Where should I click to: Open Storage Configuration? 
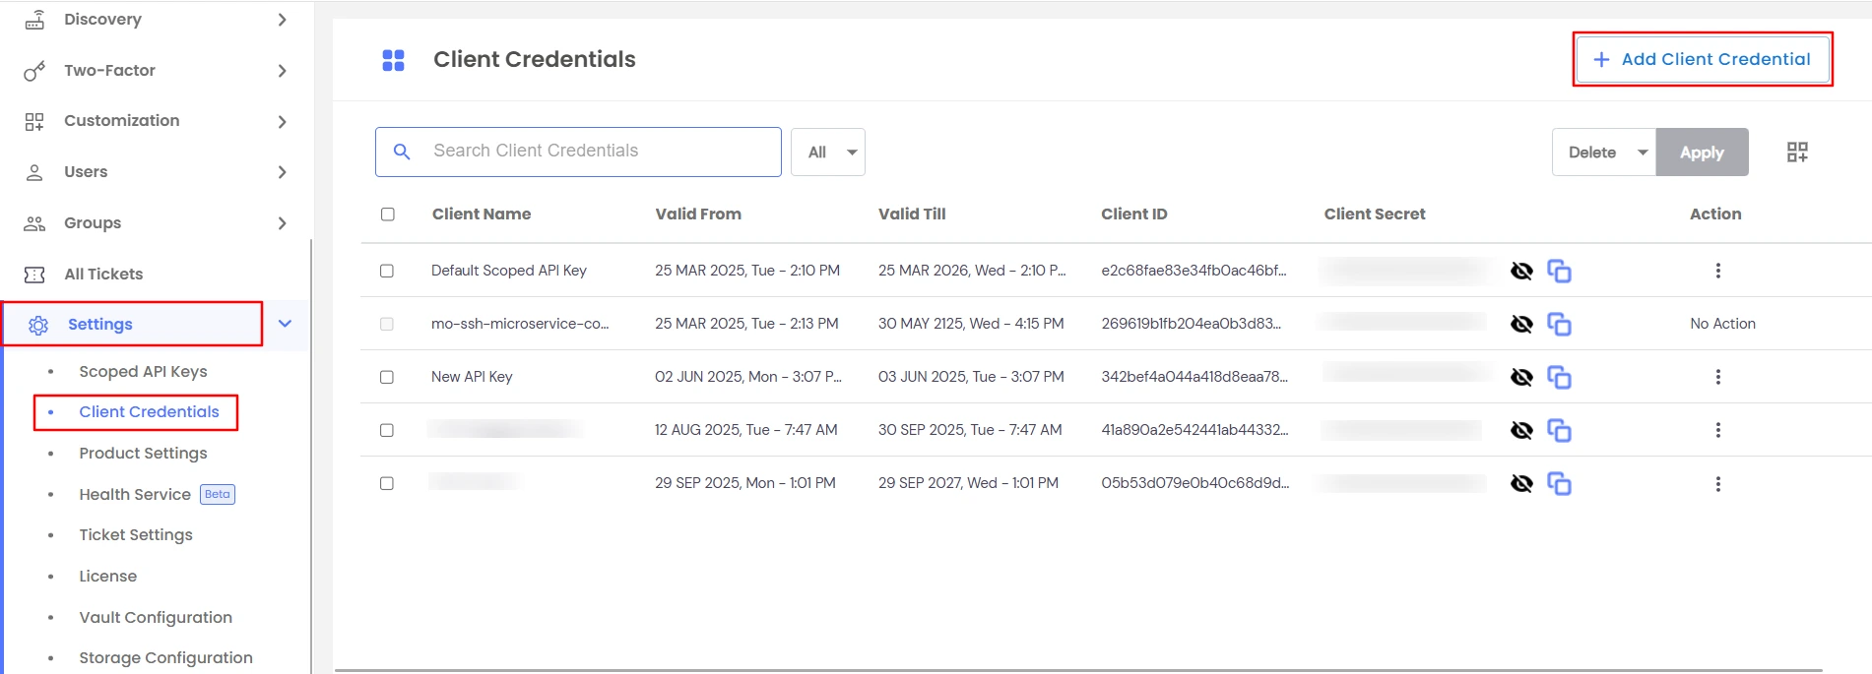click(x=165, y=658)
